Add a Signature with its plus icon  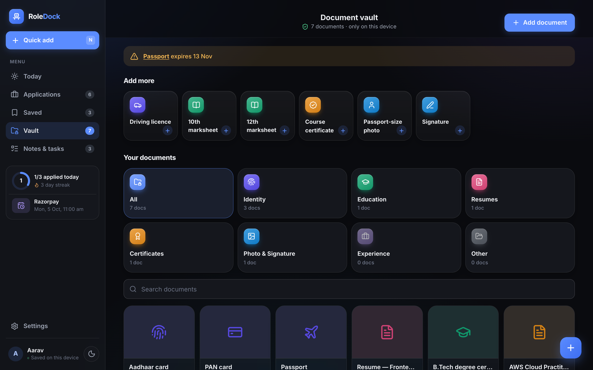(460, 131)
